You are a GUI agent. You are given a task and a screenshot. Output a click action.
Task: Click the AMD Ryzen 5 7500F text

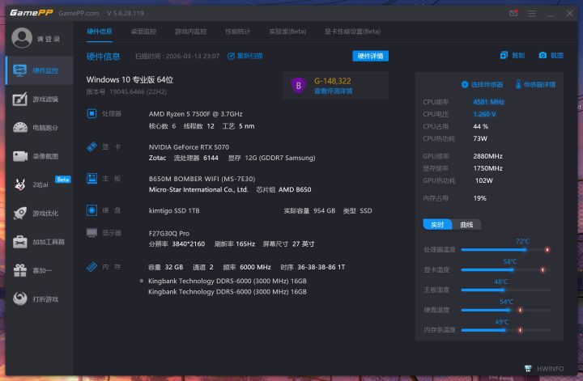coord(196,114)
